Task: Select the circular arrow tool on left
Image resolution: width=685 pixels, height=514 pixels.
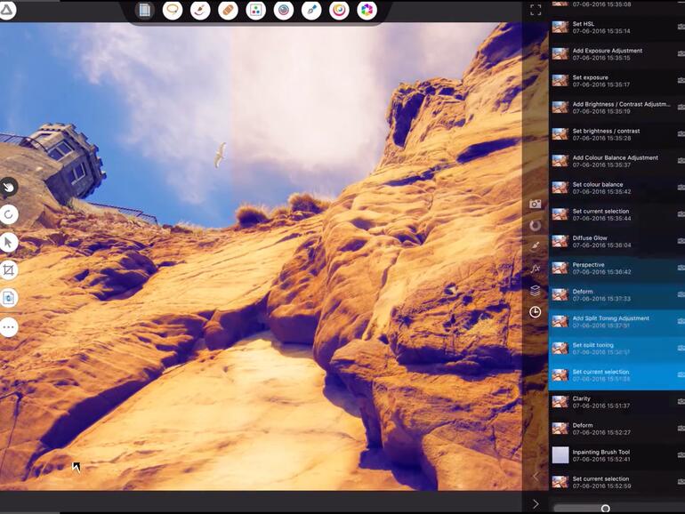Action: (8, 214)
